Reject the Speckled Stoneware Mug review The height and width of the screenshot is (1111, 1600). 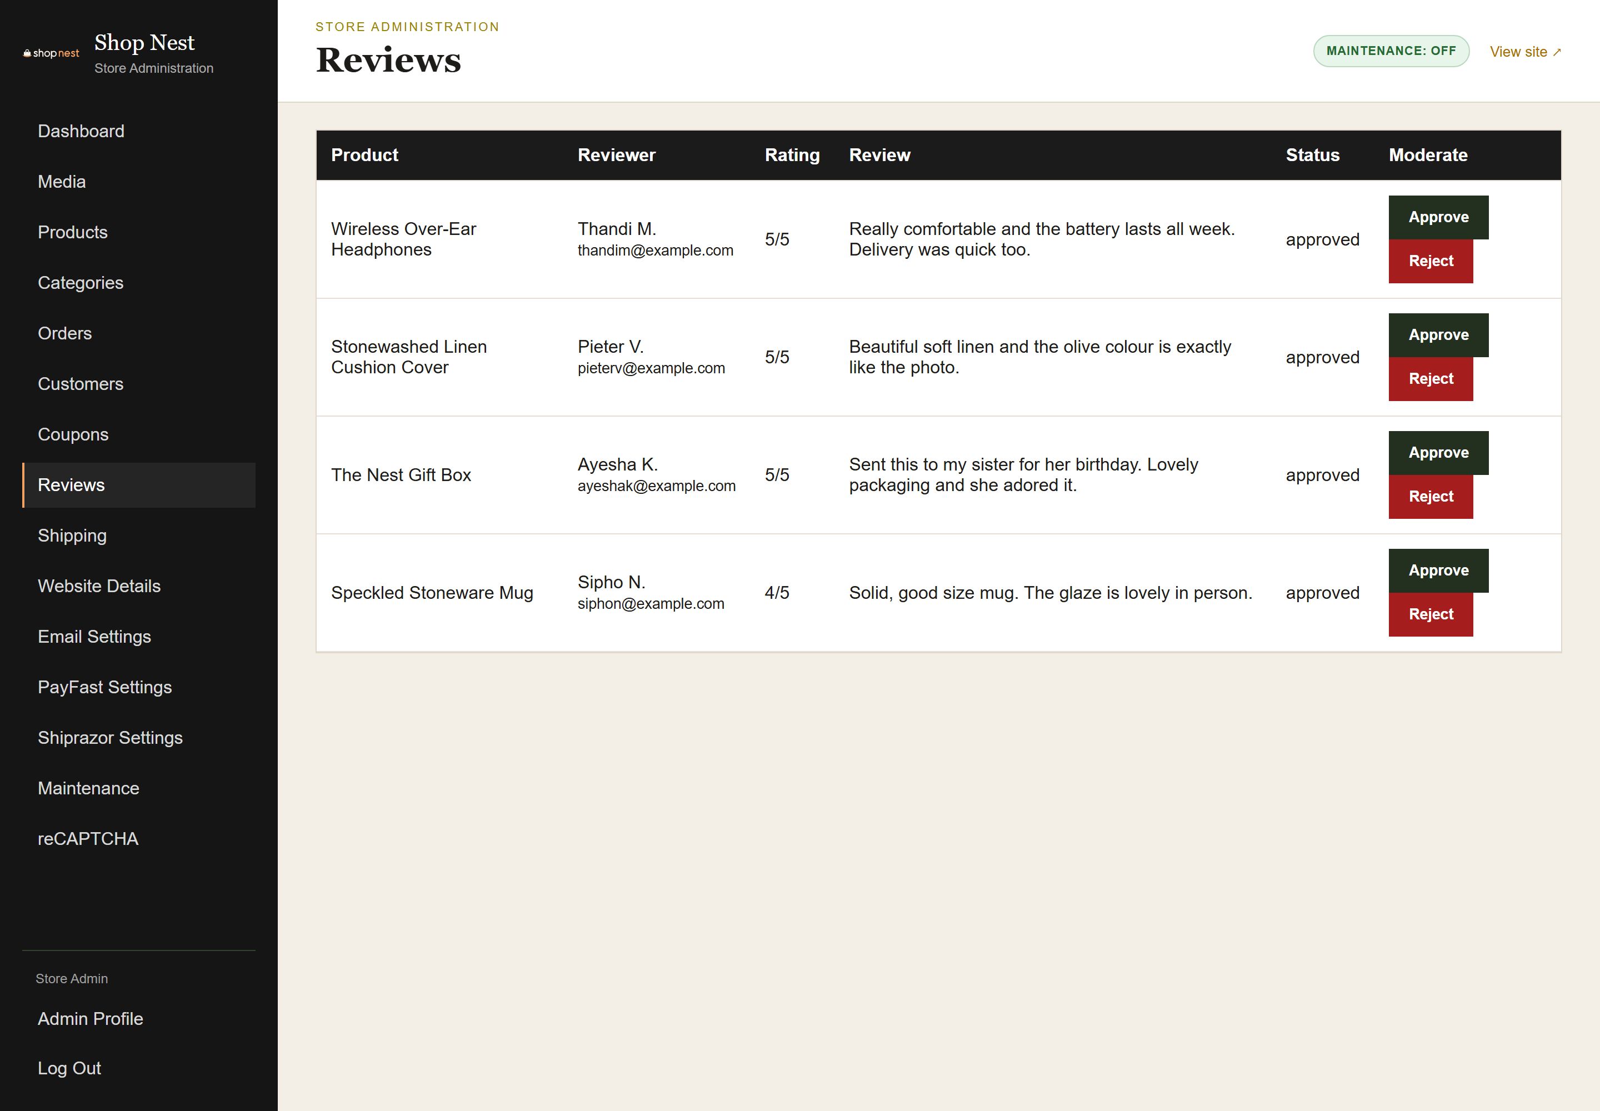pyautogui.click(x=1431, y=614)
